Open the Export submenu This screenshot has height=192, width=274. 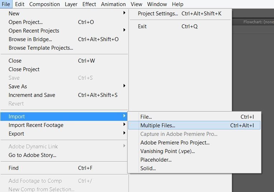(64, 134)
